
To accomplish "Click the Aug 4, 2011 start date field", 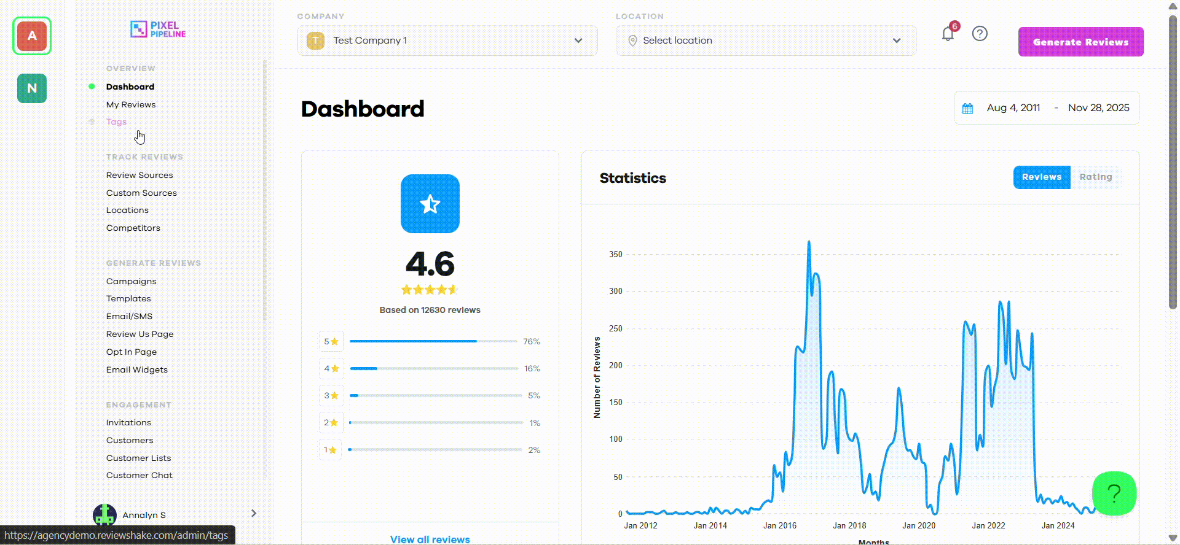I will [1013, 108].
